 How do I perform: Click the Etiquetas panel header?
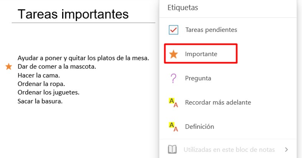point(183,8)
